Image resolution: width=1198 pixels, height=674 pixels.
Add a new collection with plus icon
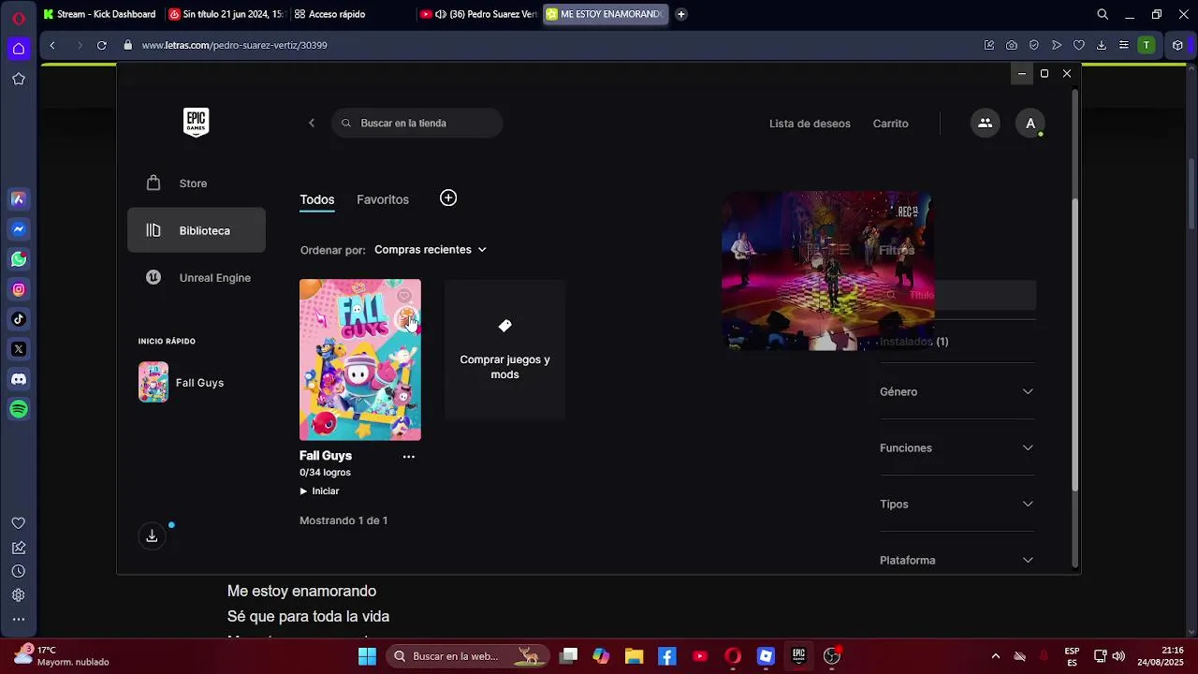[448, 198]
